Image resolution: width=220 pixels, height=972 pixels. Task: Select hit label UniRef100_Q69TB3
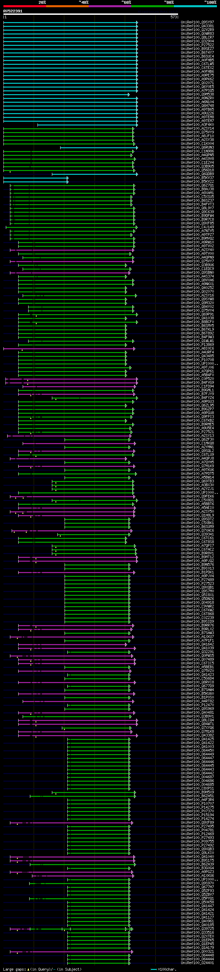197,481
